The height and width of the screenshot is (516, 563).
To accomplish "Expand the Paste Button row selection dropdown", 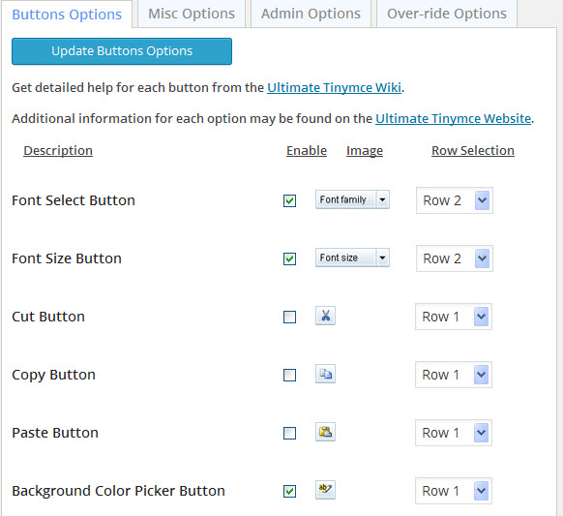I will coord(454,433).
